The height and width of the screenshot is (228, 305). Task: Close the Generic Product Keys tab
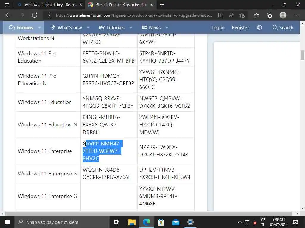click(152, 5)
